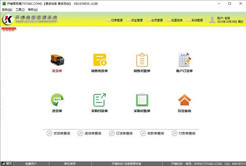Click the magnifier icon beside 进货单查询
This screenshot has width=246, height=166.
tap(80, 133)
